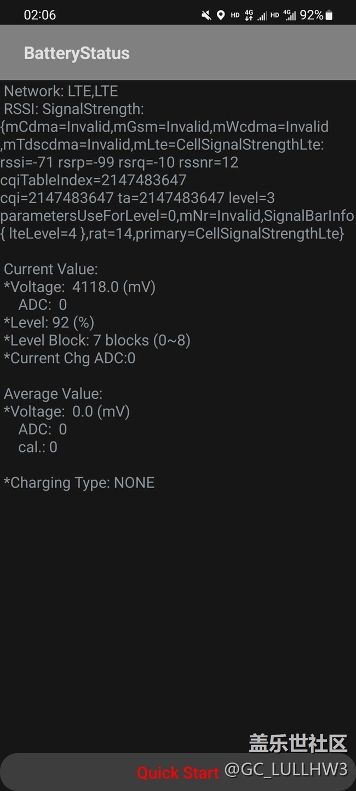Tap the BatteryStatus title bar
356x791 pixels.
pyautogui.click(x=77, y=53)
